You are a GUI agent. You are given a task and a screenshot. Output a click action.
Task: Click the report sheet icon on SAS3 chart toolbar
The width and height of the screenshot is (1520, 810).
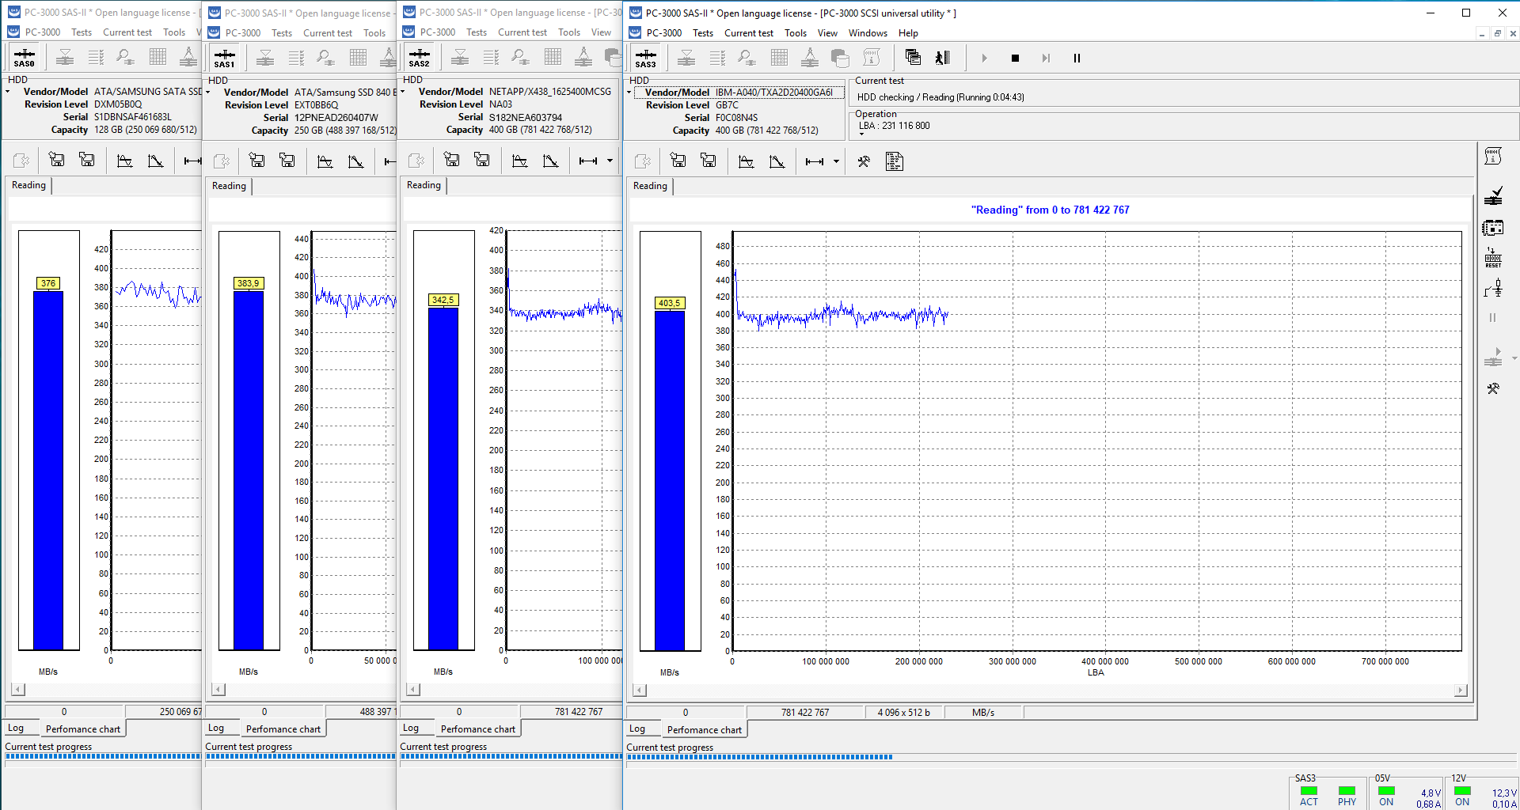coord(895,161)
